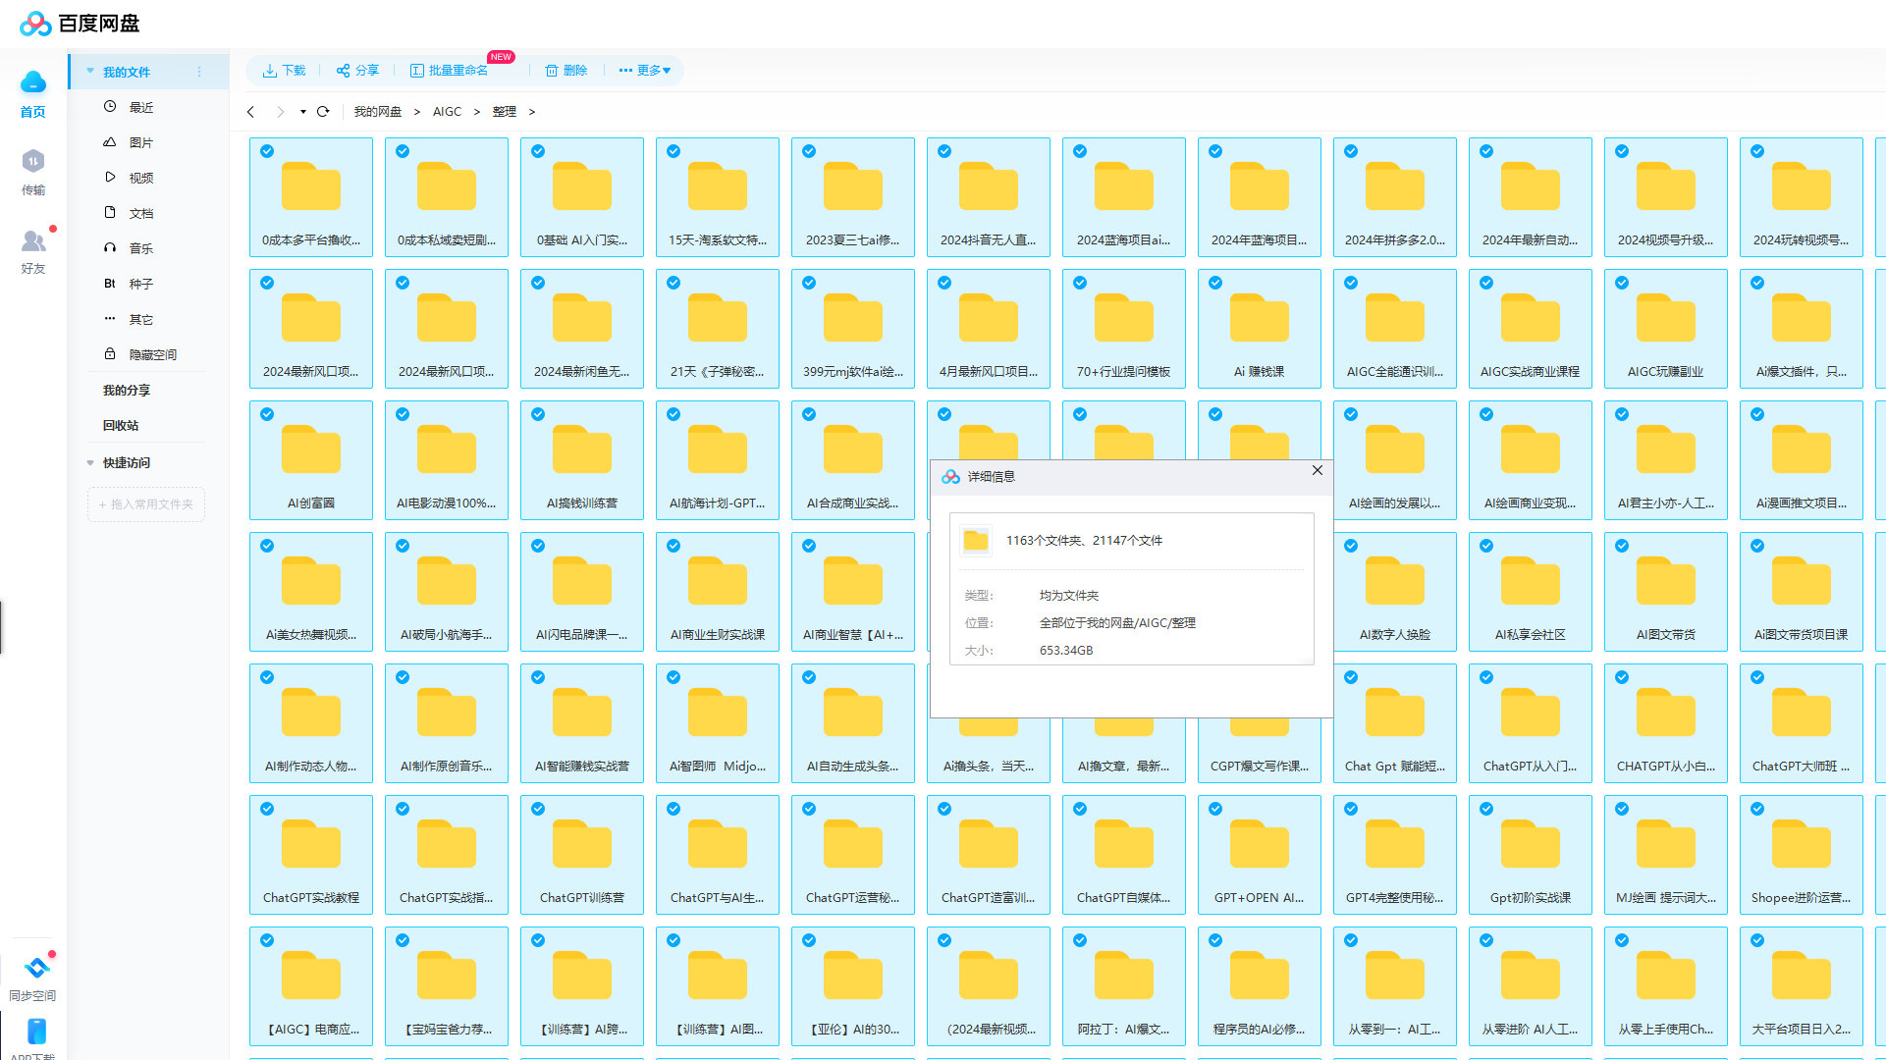The width and height of the screenshot is (1886, 1060).
Task: Uncheck the 15天-淘系软文特 folder checkbox
Action: 674,151
